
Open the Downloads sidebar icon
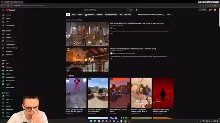coord(3,51)
